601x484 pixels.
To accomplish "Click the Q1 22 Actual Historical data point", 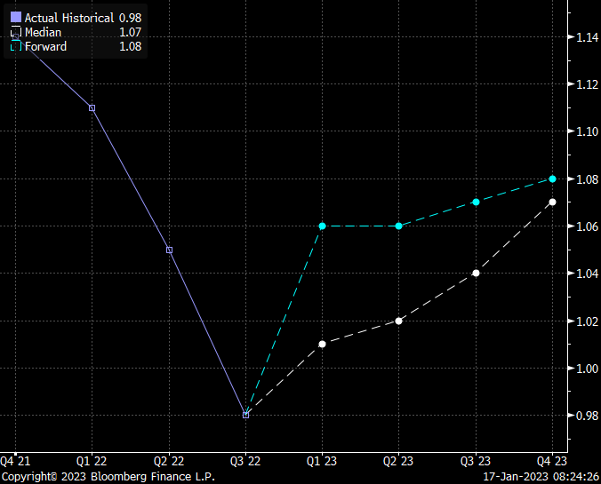I will click(92, 107).
